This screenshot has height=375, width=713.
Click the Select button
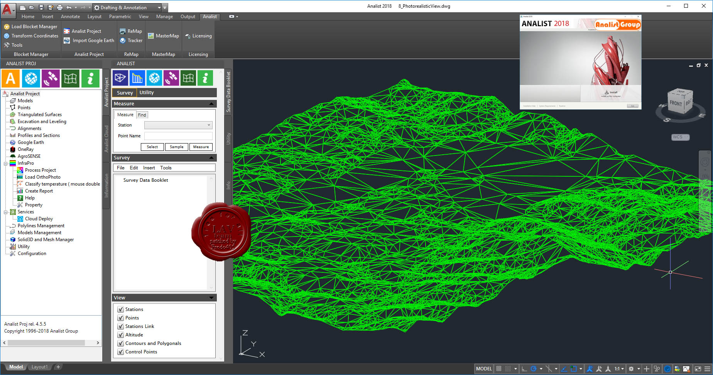[x=152, y=147]
